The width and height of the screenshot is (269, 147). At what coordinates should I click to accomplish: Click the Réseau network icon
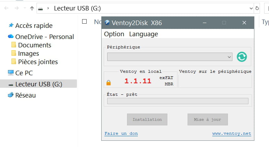pos(11,95)
